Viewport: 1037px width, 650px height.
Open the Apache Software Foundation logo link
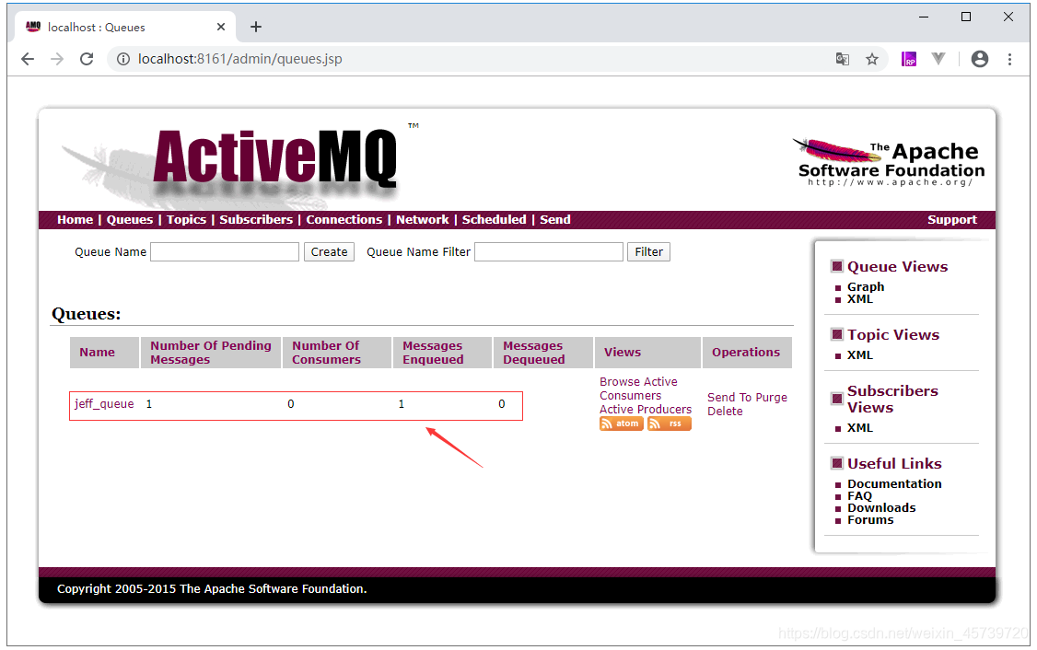coord(890,163)
